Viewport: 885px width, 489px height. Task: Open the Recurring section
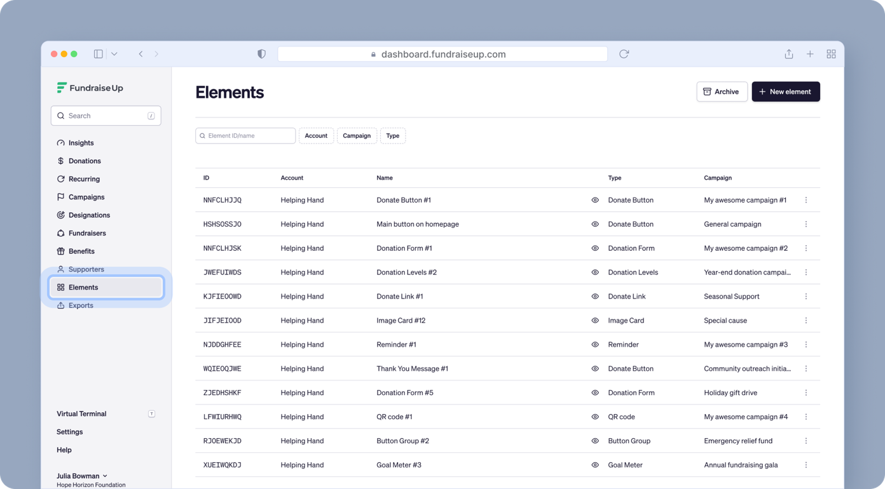(x=84, y=179)
